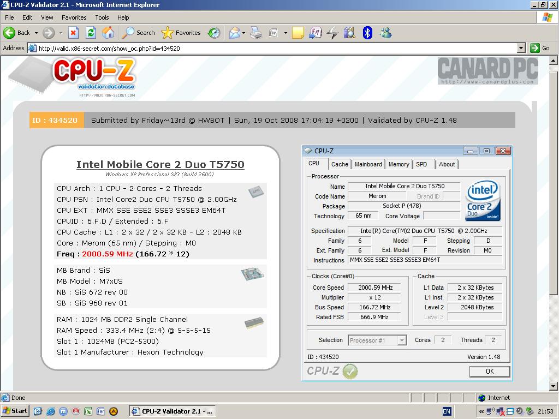559x419 pixels.
Task: Open the orange circle quick launch icon
Action: click(114, 411)
